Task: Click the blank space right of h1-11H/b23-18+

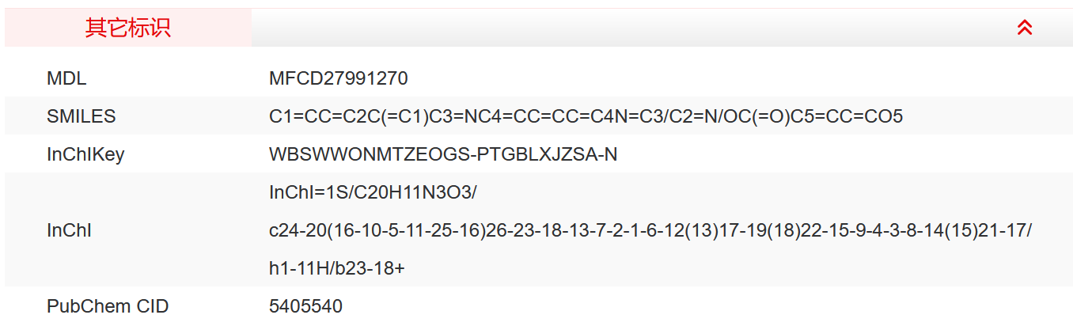Action: [x=712, y=268]
